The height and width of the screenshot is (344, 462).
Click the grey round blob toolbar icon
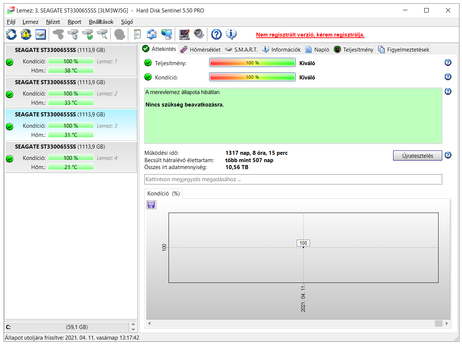click(x=119, y=34)
